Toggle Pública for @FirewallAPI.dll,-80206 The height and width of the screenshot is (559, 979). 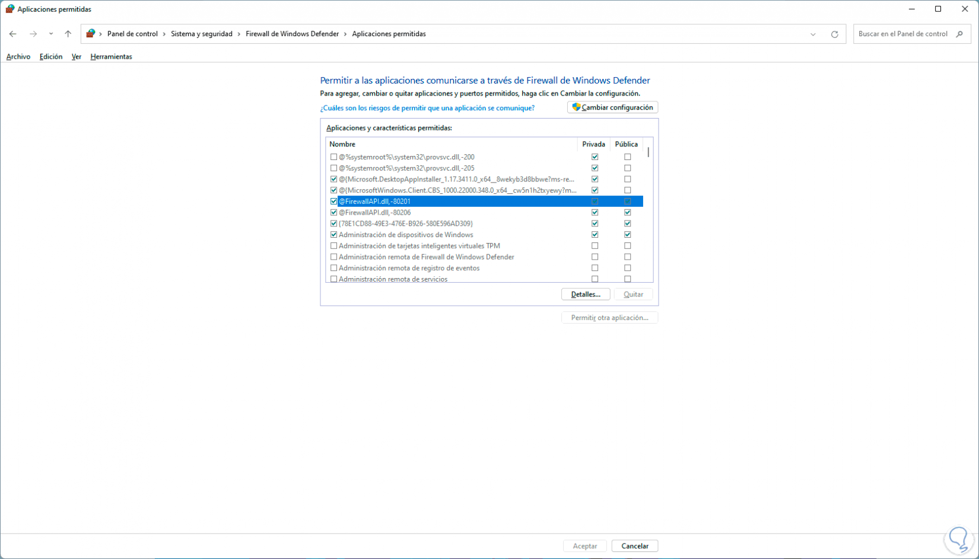click(627, 212)
